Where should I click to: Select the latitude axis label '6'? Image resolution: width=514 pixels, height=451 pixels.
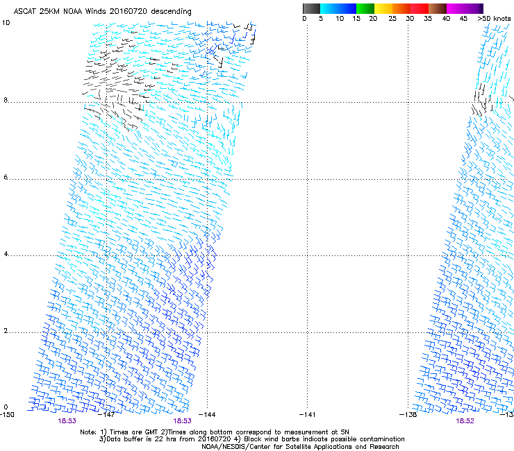pos(6,177)
